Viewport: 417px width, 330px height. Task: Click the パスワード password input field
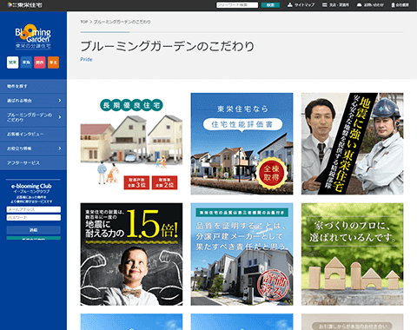[34, 217]
